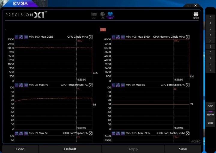Close the GPU Fan2 Speed graph

click(91, 133)
